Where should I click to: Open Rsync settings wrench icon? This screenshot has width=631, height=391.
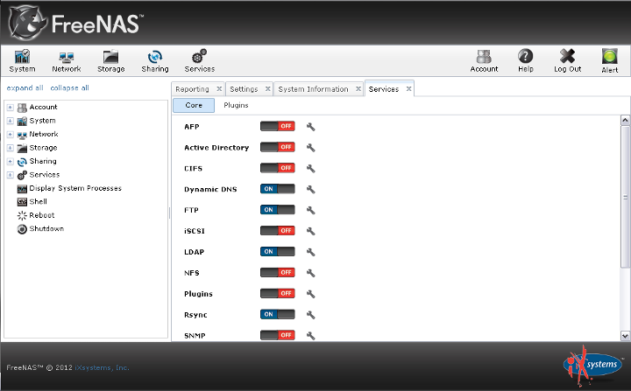(310, 315)
